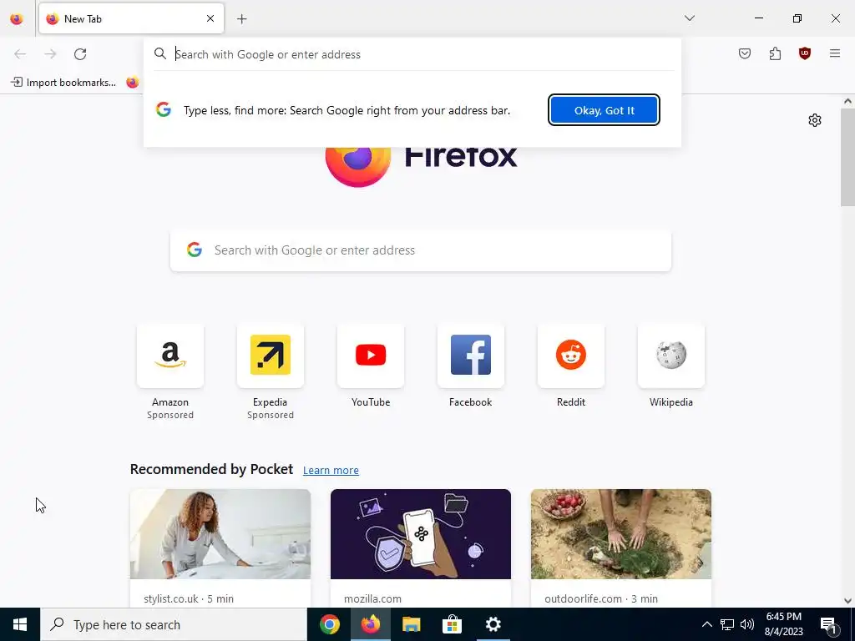Open Microsoft Store from taskbar
Viewport: 855px width, 641px height.
click(452, 624)
